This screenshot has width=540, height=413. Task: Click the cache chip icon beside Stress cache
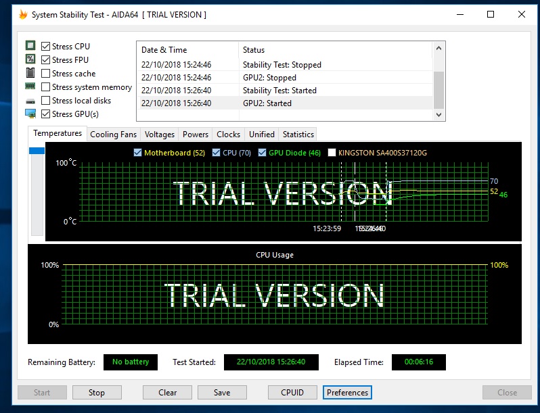[30, 73]
